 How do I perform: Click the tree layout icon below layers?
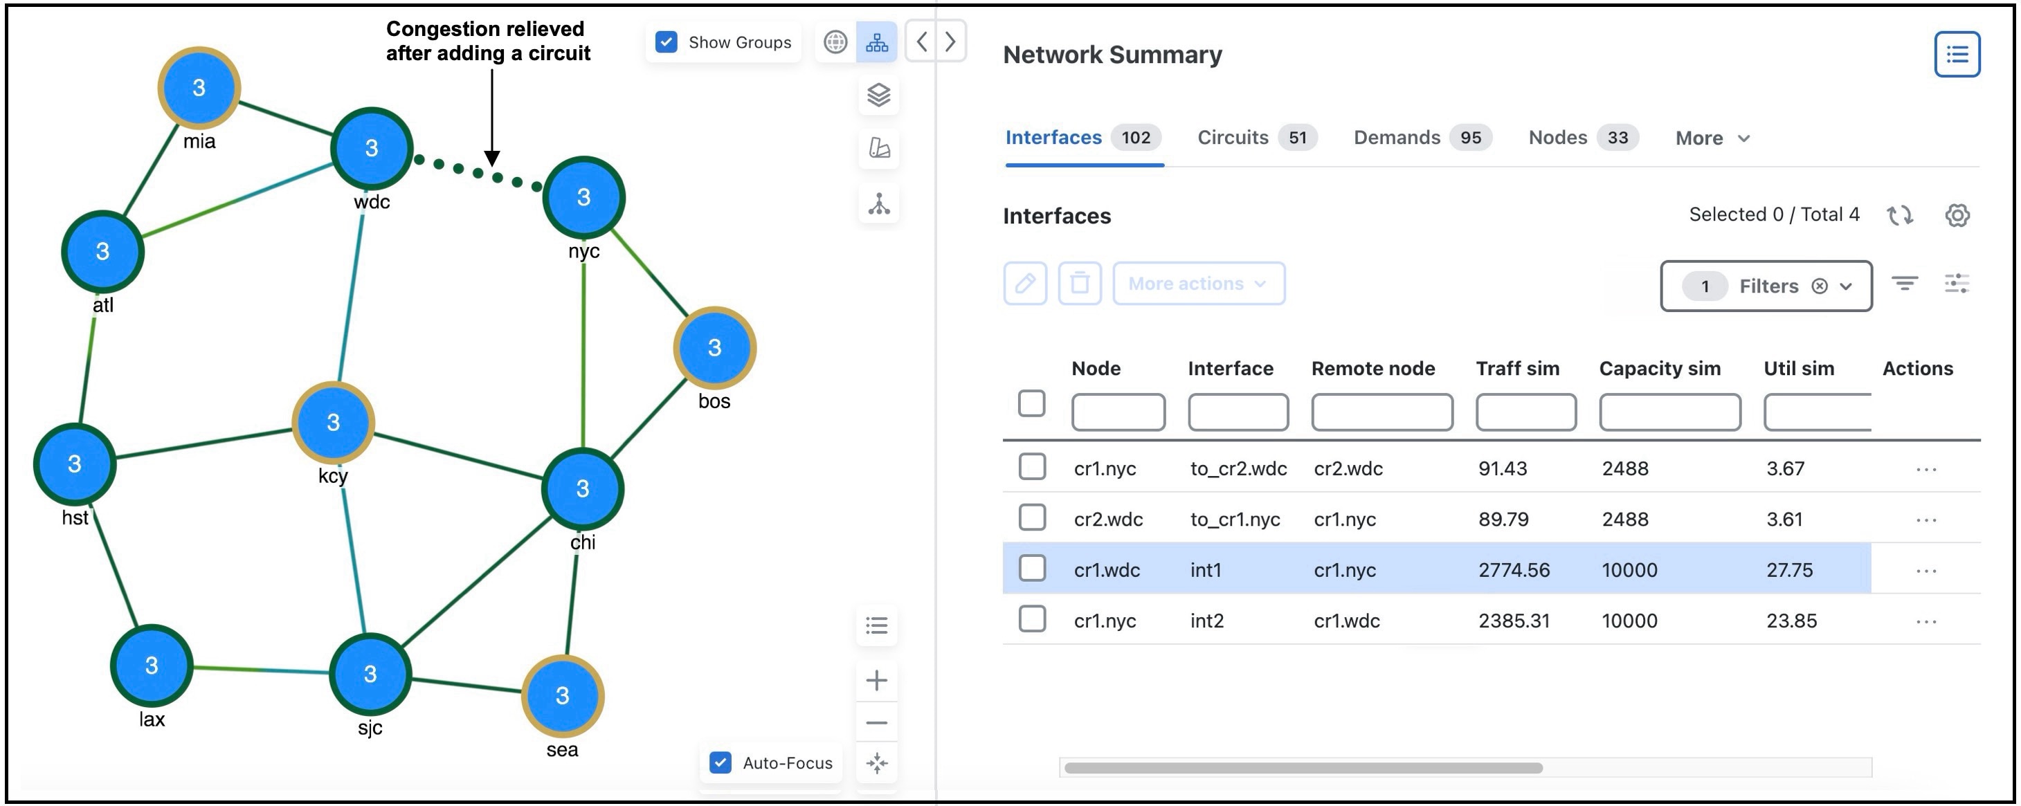tap(879, 205)
